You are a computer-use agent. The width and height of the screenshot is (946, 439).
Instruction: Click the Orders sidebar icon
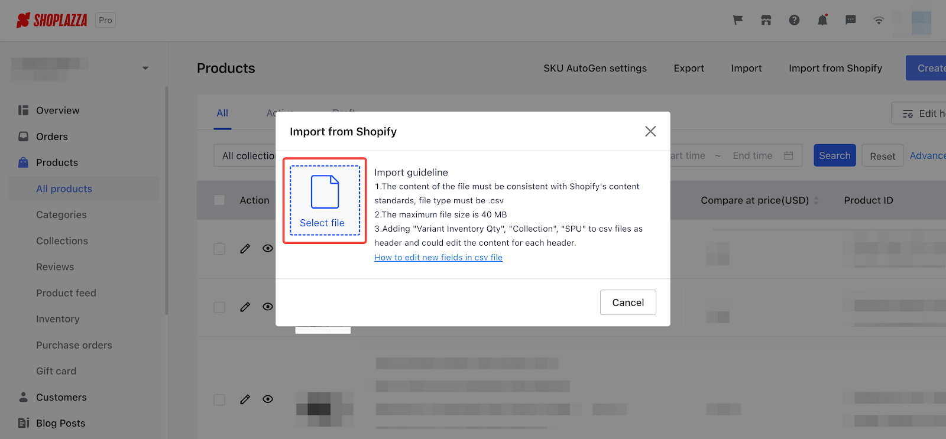(23, 136)
